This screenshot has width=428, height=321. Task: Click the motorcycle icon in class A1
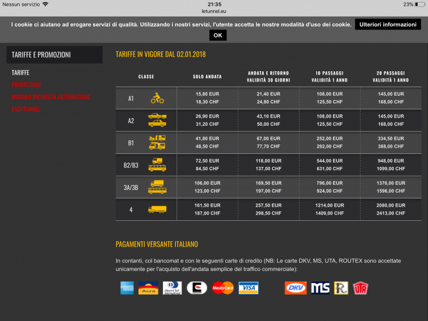(x=157, y=98)
